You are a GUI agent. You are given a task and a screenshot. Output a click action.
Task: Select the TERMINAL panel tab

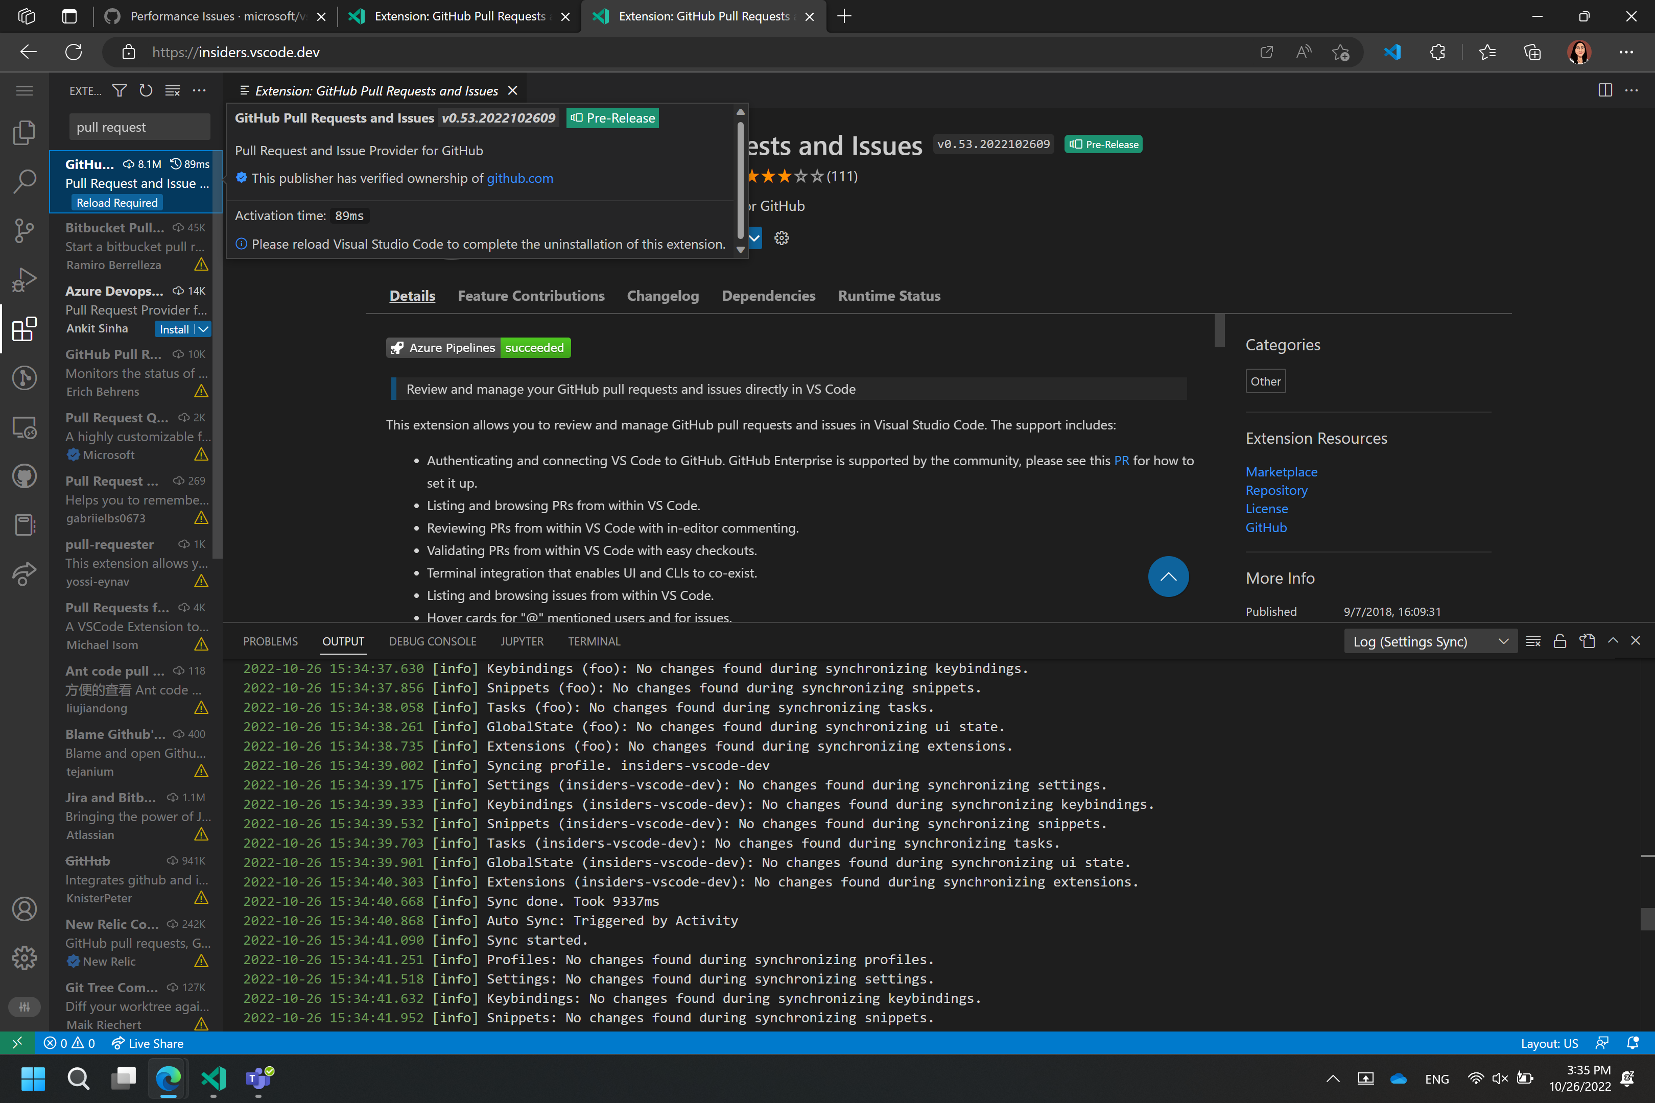(594, 641)
